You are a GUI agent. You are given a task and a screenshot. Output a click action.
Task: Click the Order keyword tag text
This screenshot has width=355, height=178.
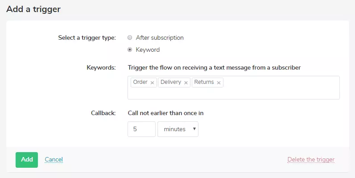pos(140,82)
